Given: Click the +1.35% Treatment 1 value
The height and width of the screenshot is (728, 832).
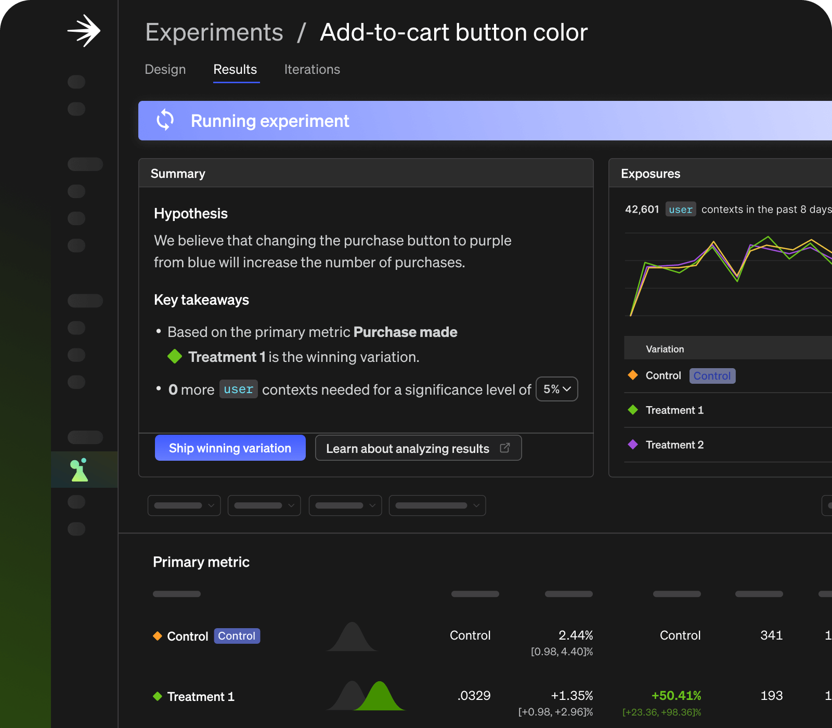Looking at the screenshot, I should 572,695.
